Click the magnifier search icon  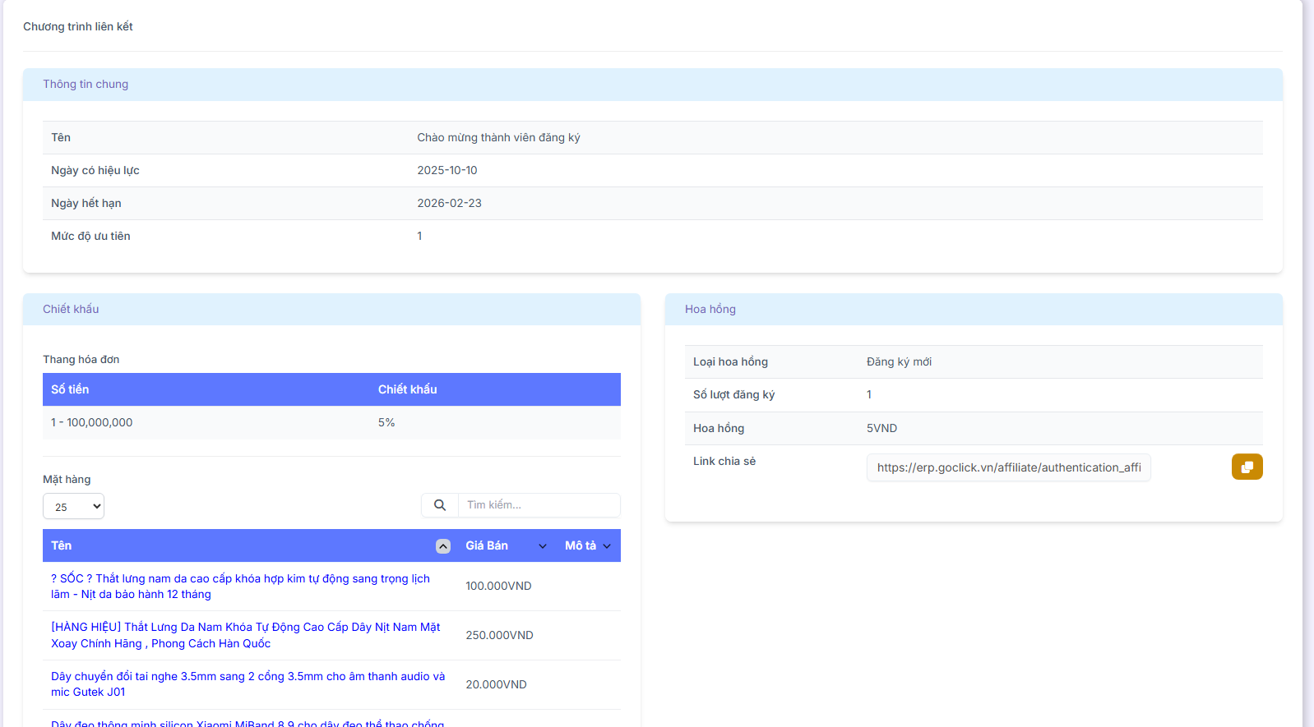coord(440,505)
